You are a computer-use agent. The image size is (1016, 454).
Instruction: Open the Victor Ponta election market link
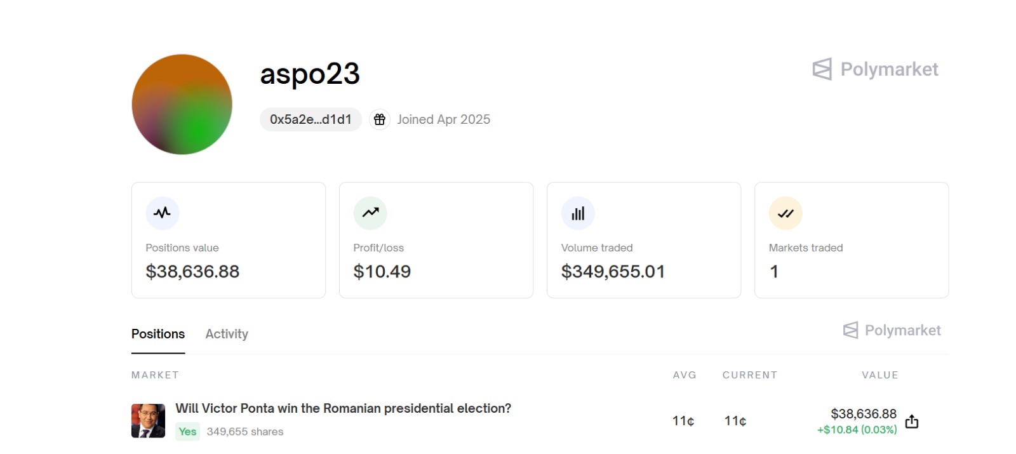point(343,408)
